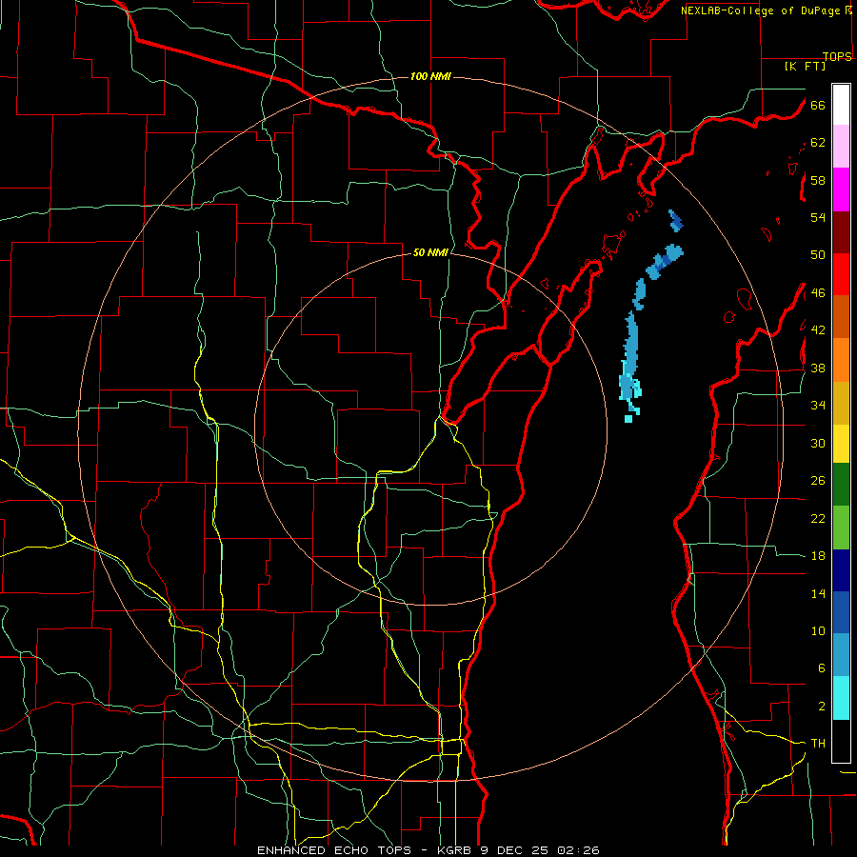Choose the bright orange legend swatch

click(x=841, y=360)
